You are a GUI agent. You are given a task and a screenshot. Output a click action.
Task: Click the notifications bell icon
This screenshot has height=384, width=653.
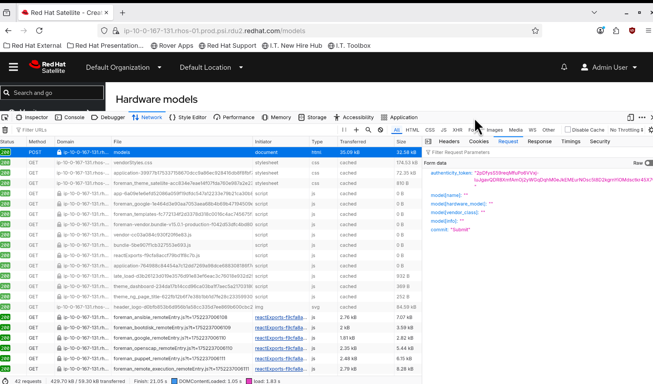click(x=564, y=67)
